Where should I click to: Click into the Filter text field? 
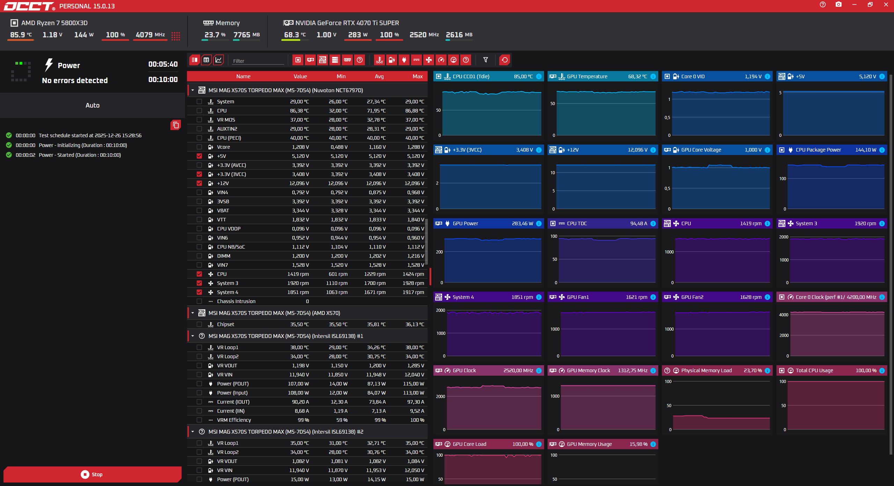coord(258,61)
